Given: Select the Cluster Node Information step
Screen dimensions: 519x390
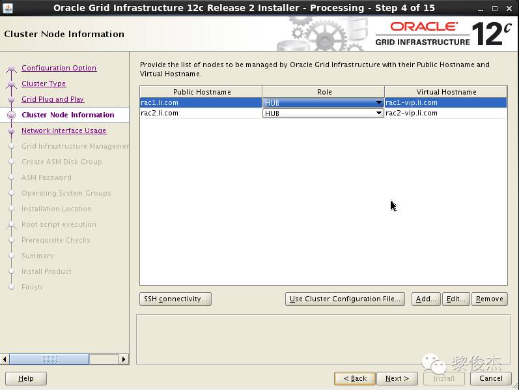Looking at the screenshot, I should click(68, 115).
